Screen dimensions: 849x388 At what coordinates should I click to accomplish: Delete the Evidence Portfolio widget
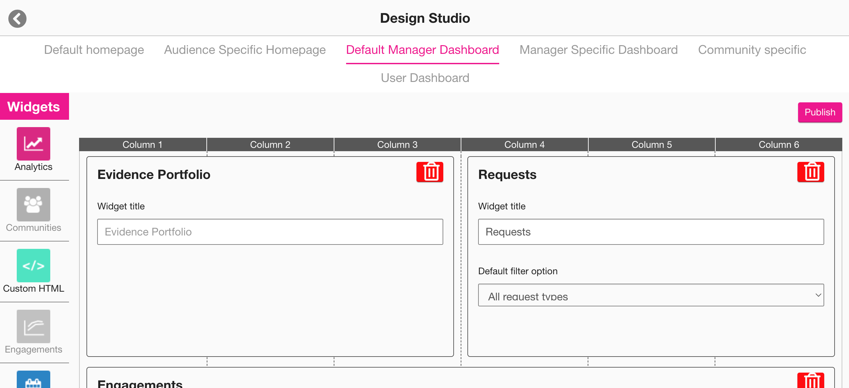[430, 172]
